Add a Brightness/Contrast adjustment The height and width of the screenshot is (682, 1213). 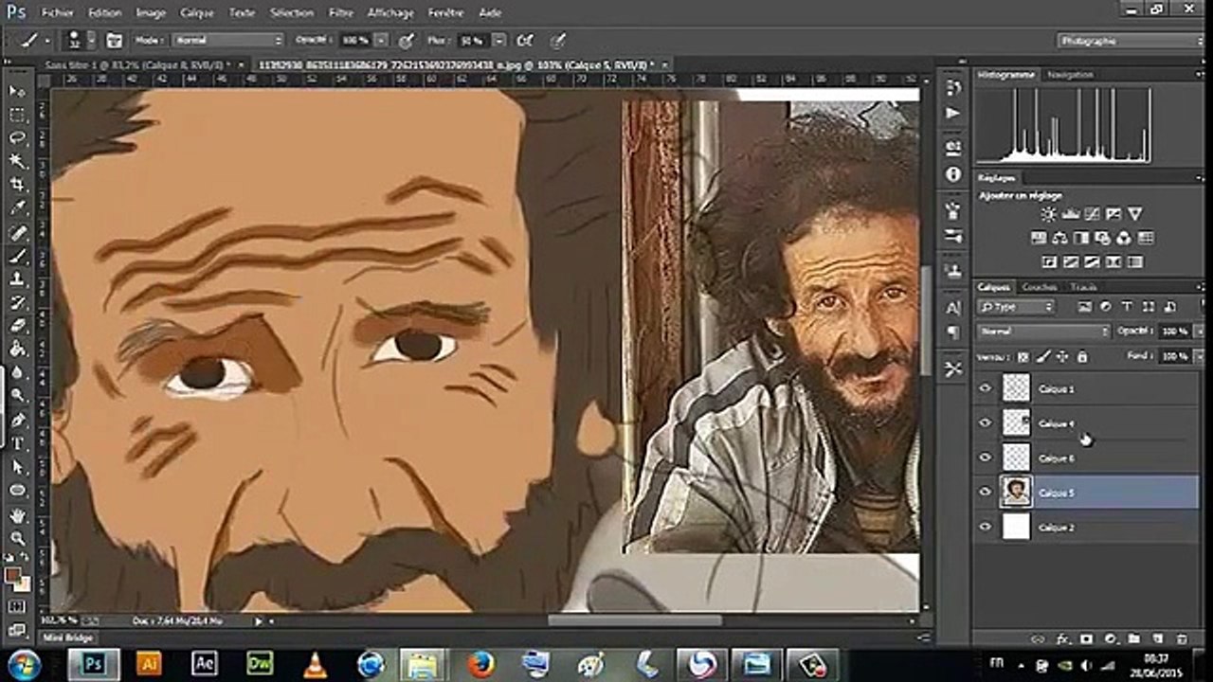(x=1050, y=214)
